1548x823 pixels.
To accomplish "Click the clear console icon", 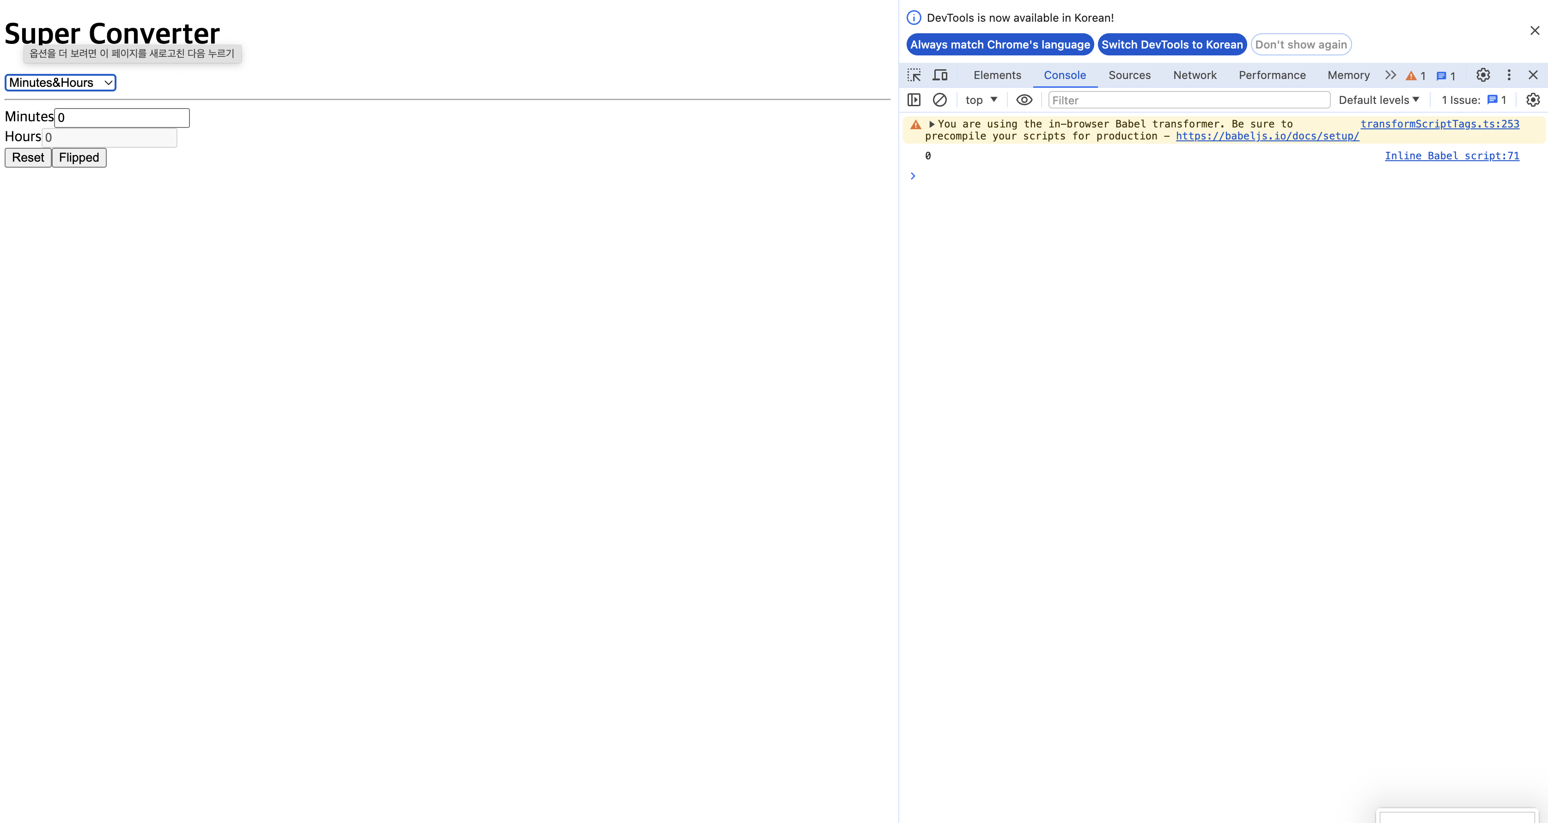I will pyautogui.click(x=940, y=100).
